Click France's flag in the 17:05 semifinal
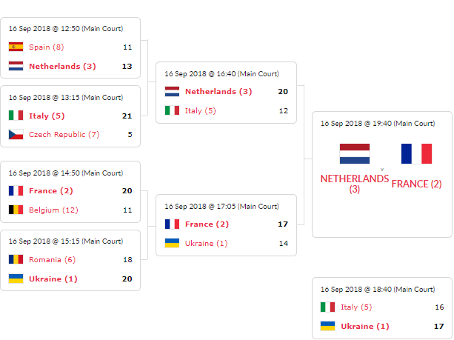Image resolution: width=454 pixels, height=340 pixels. (x=172, y=224)
